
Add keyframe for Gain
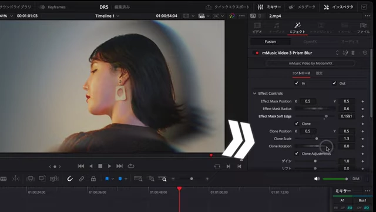362,161
